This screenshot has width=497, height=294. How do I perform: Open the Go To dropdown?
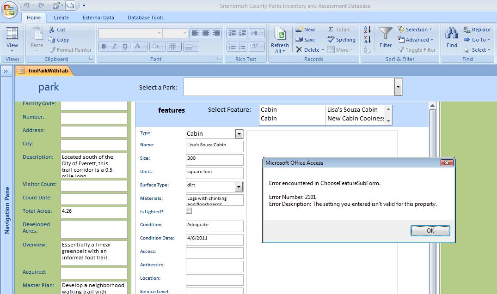477,40
